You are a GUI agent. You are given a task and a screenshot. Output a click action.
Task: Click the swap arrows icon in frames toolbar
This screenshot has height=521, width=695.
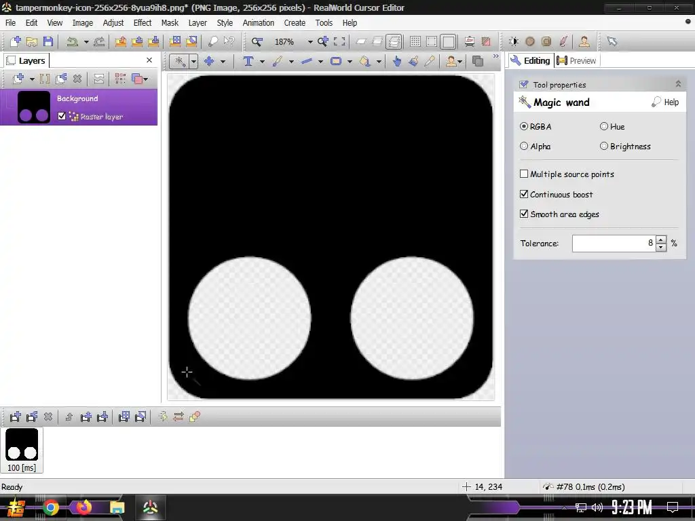(x=179, y=417)
